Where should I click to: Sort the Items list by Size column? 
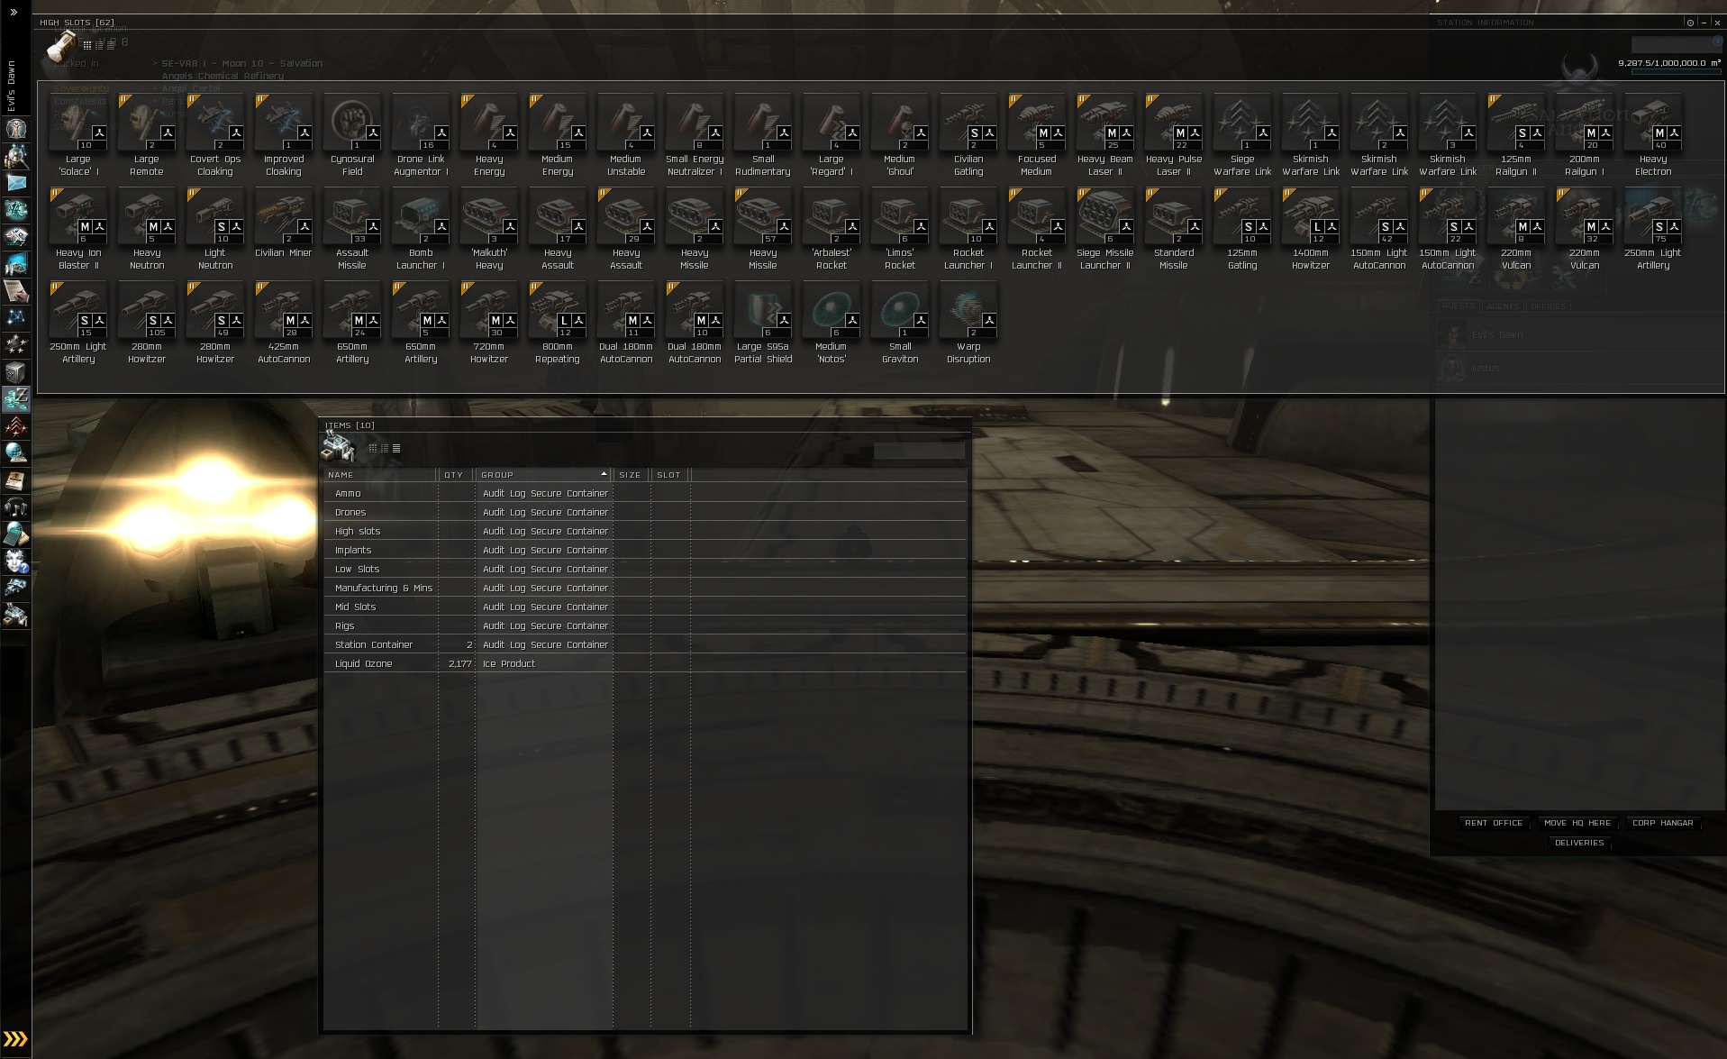click(x=632, y=475)
